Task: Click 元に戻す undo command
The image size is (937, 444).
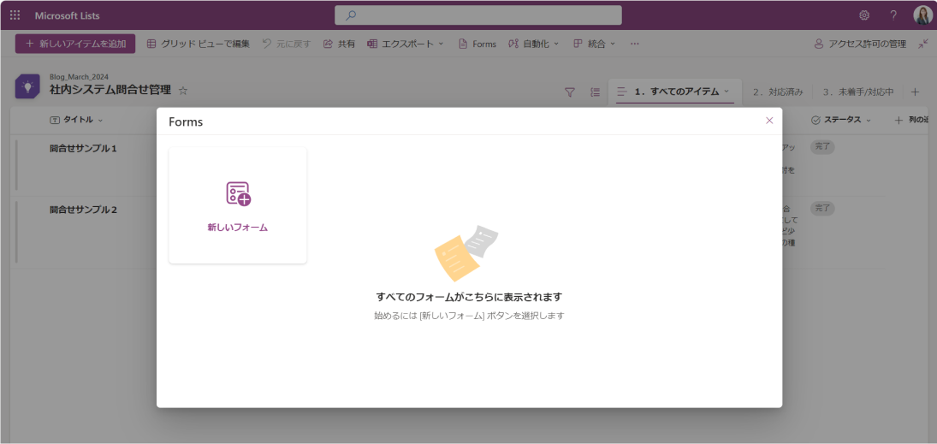Action: [x=287, y=44]
